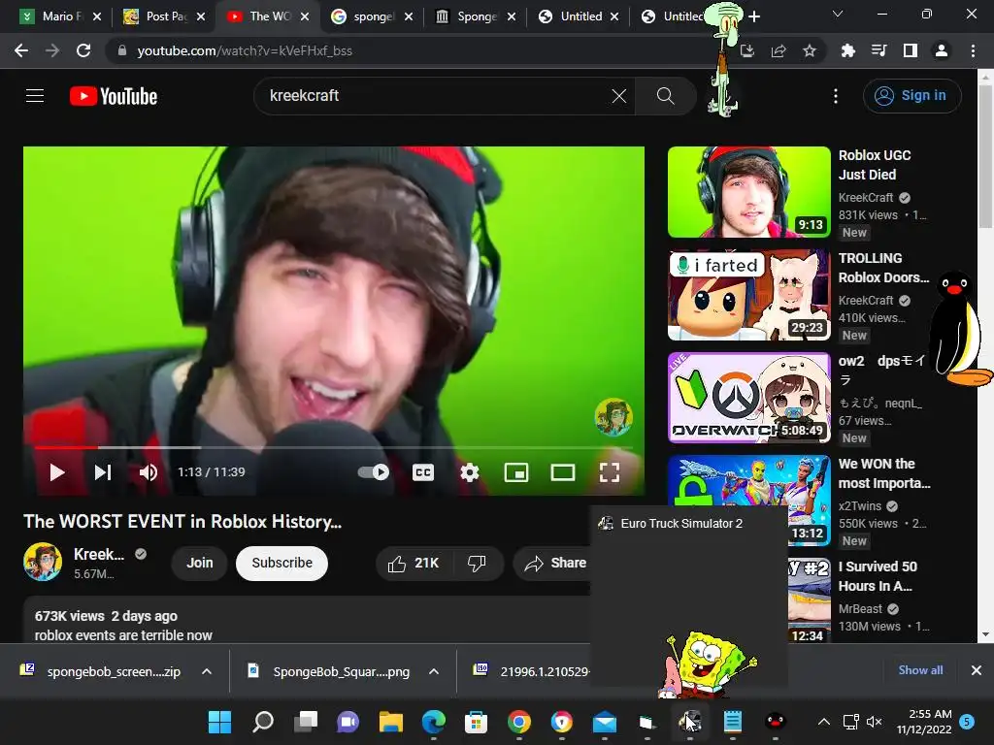Image resolution: width=994 pixels, height=745 pixels.
Task: Enable theater mode view
Action: 562,472
